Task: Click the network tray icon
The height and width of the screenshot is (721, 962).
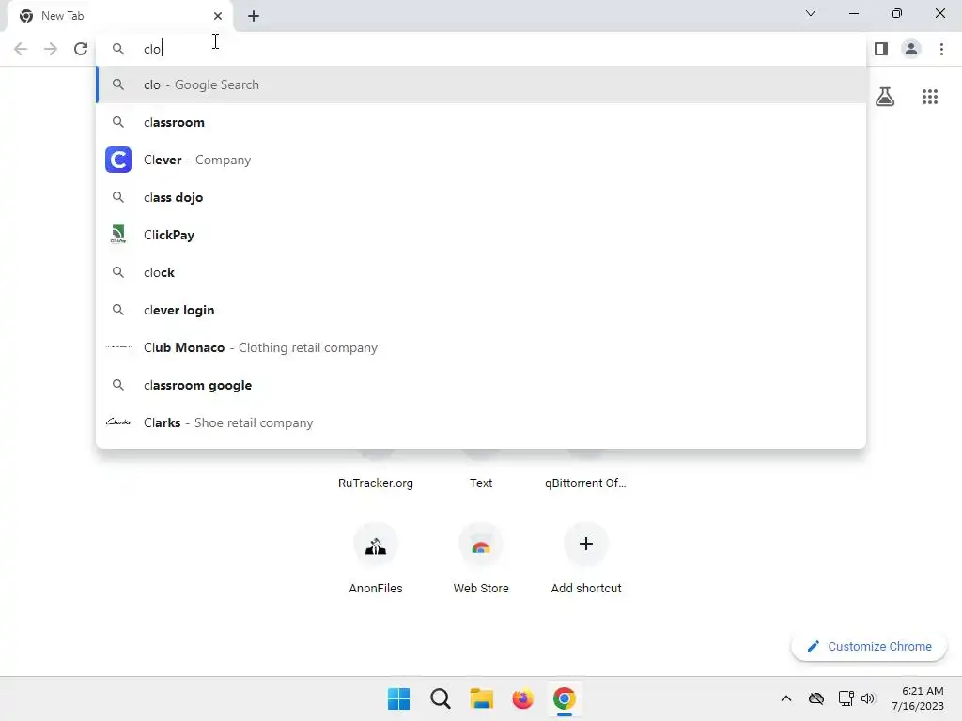Action: (846, 698)
